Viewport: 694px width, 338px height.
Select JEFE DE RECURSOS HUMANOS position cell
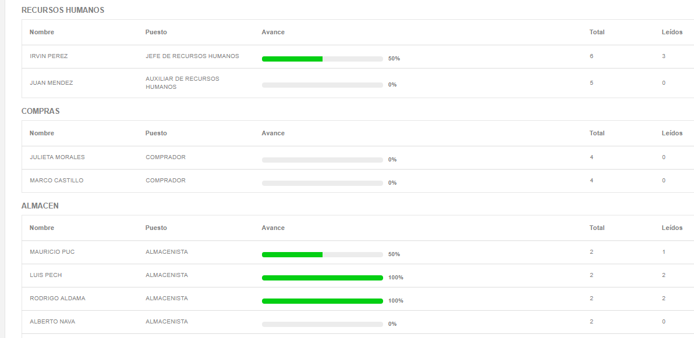coord(192,56)
